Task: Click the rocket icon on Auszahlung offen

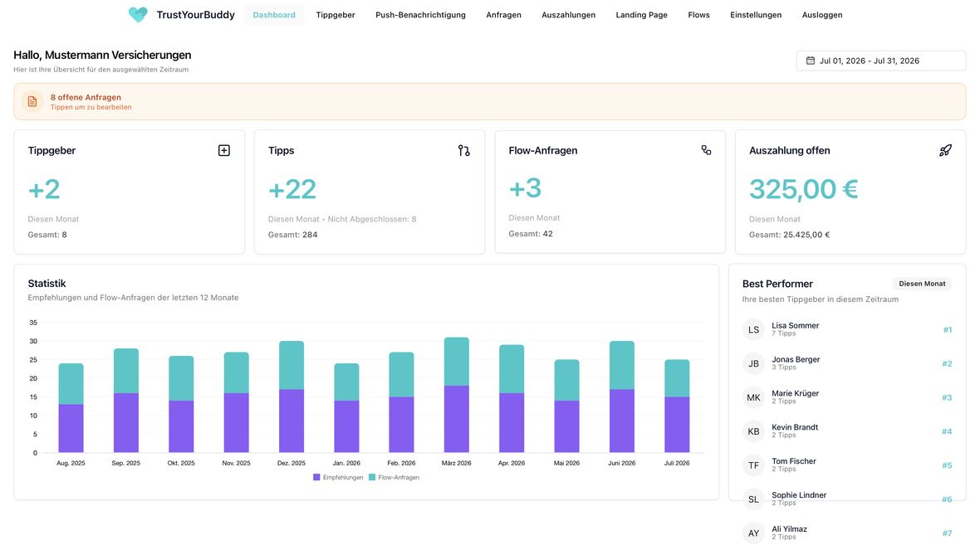Action: [946, 150]
